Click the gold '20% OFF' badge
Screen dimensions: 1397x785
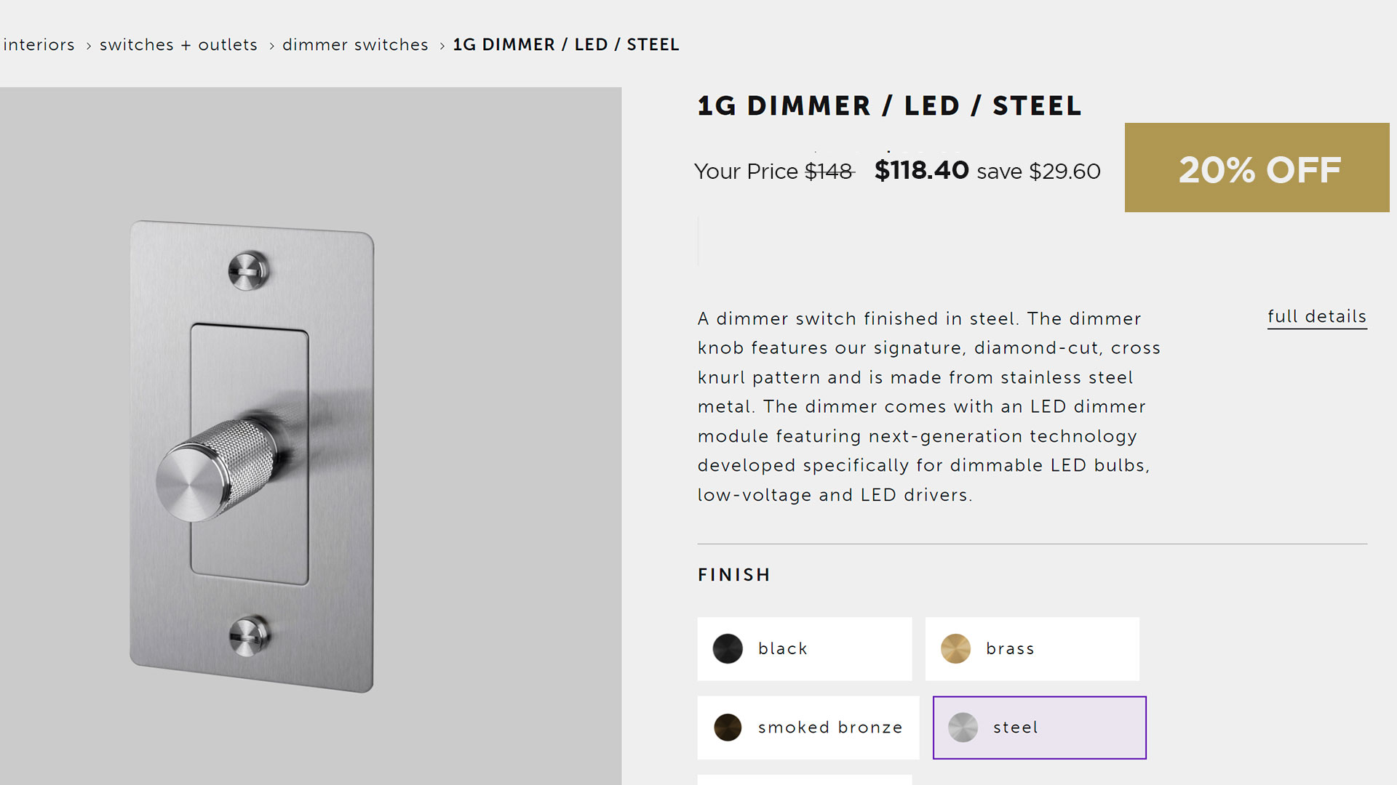pyautogui.click(x=1257, y=168)
